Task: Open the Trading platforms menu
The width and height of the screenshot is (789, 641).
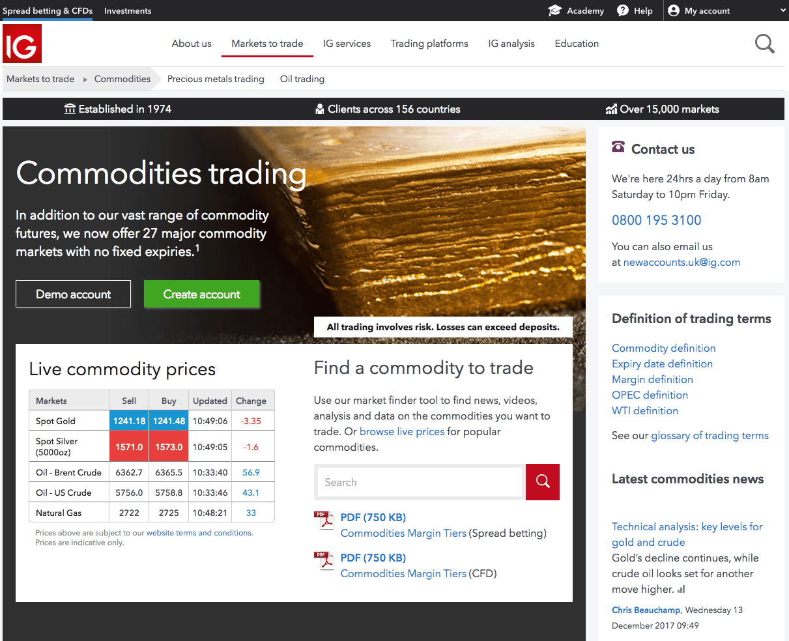Action: point(429,44)
